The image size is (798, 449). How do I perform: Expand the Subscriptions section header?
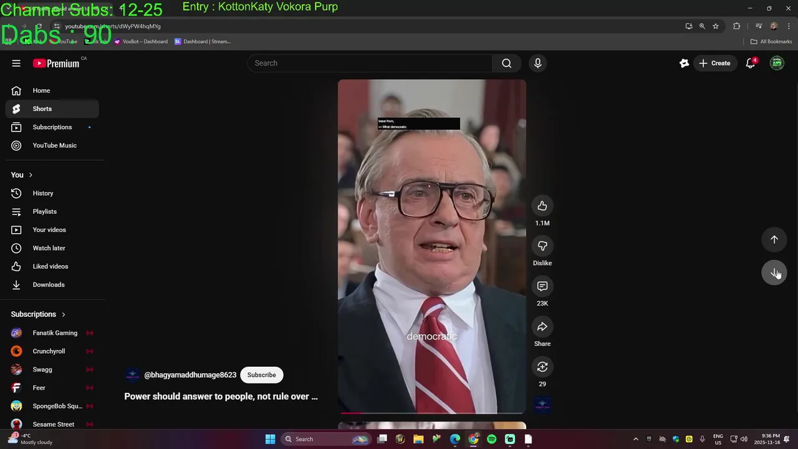(38, 314)
